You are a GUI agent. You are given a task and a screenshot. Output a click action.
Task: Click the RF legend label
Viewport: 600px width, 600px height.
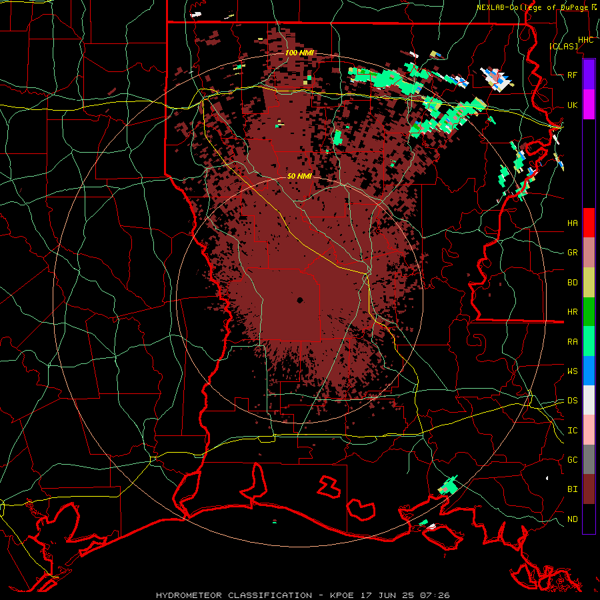573,75
